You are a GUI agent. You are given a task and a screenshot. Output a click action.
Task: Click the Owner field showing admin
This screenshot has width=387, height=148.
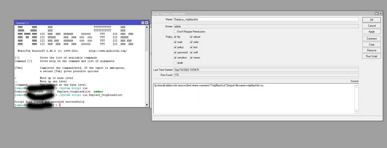pyautogui.click(x=266, y=26)
